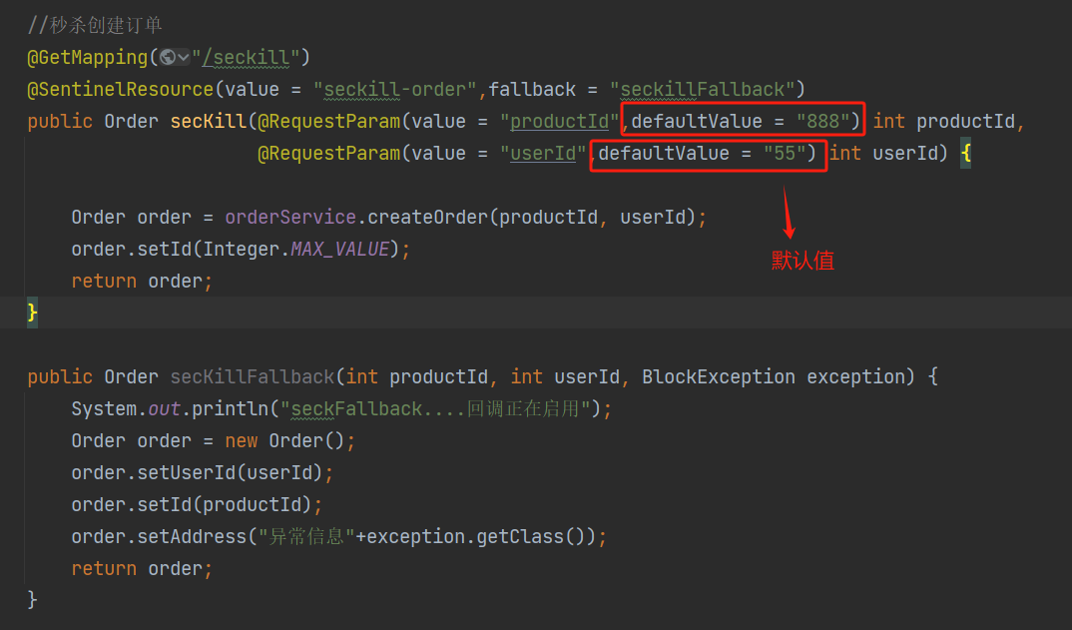Screen dimensions: 1072x630
Task: Click the fallback attribute name in @SentinelResource
Action: pyautogui.click(x=532, y=90)
